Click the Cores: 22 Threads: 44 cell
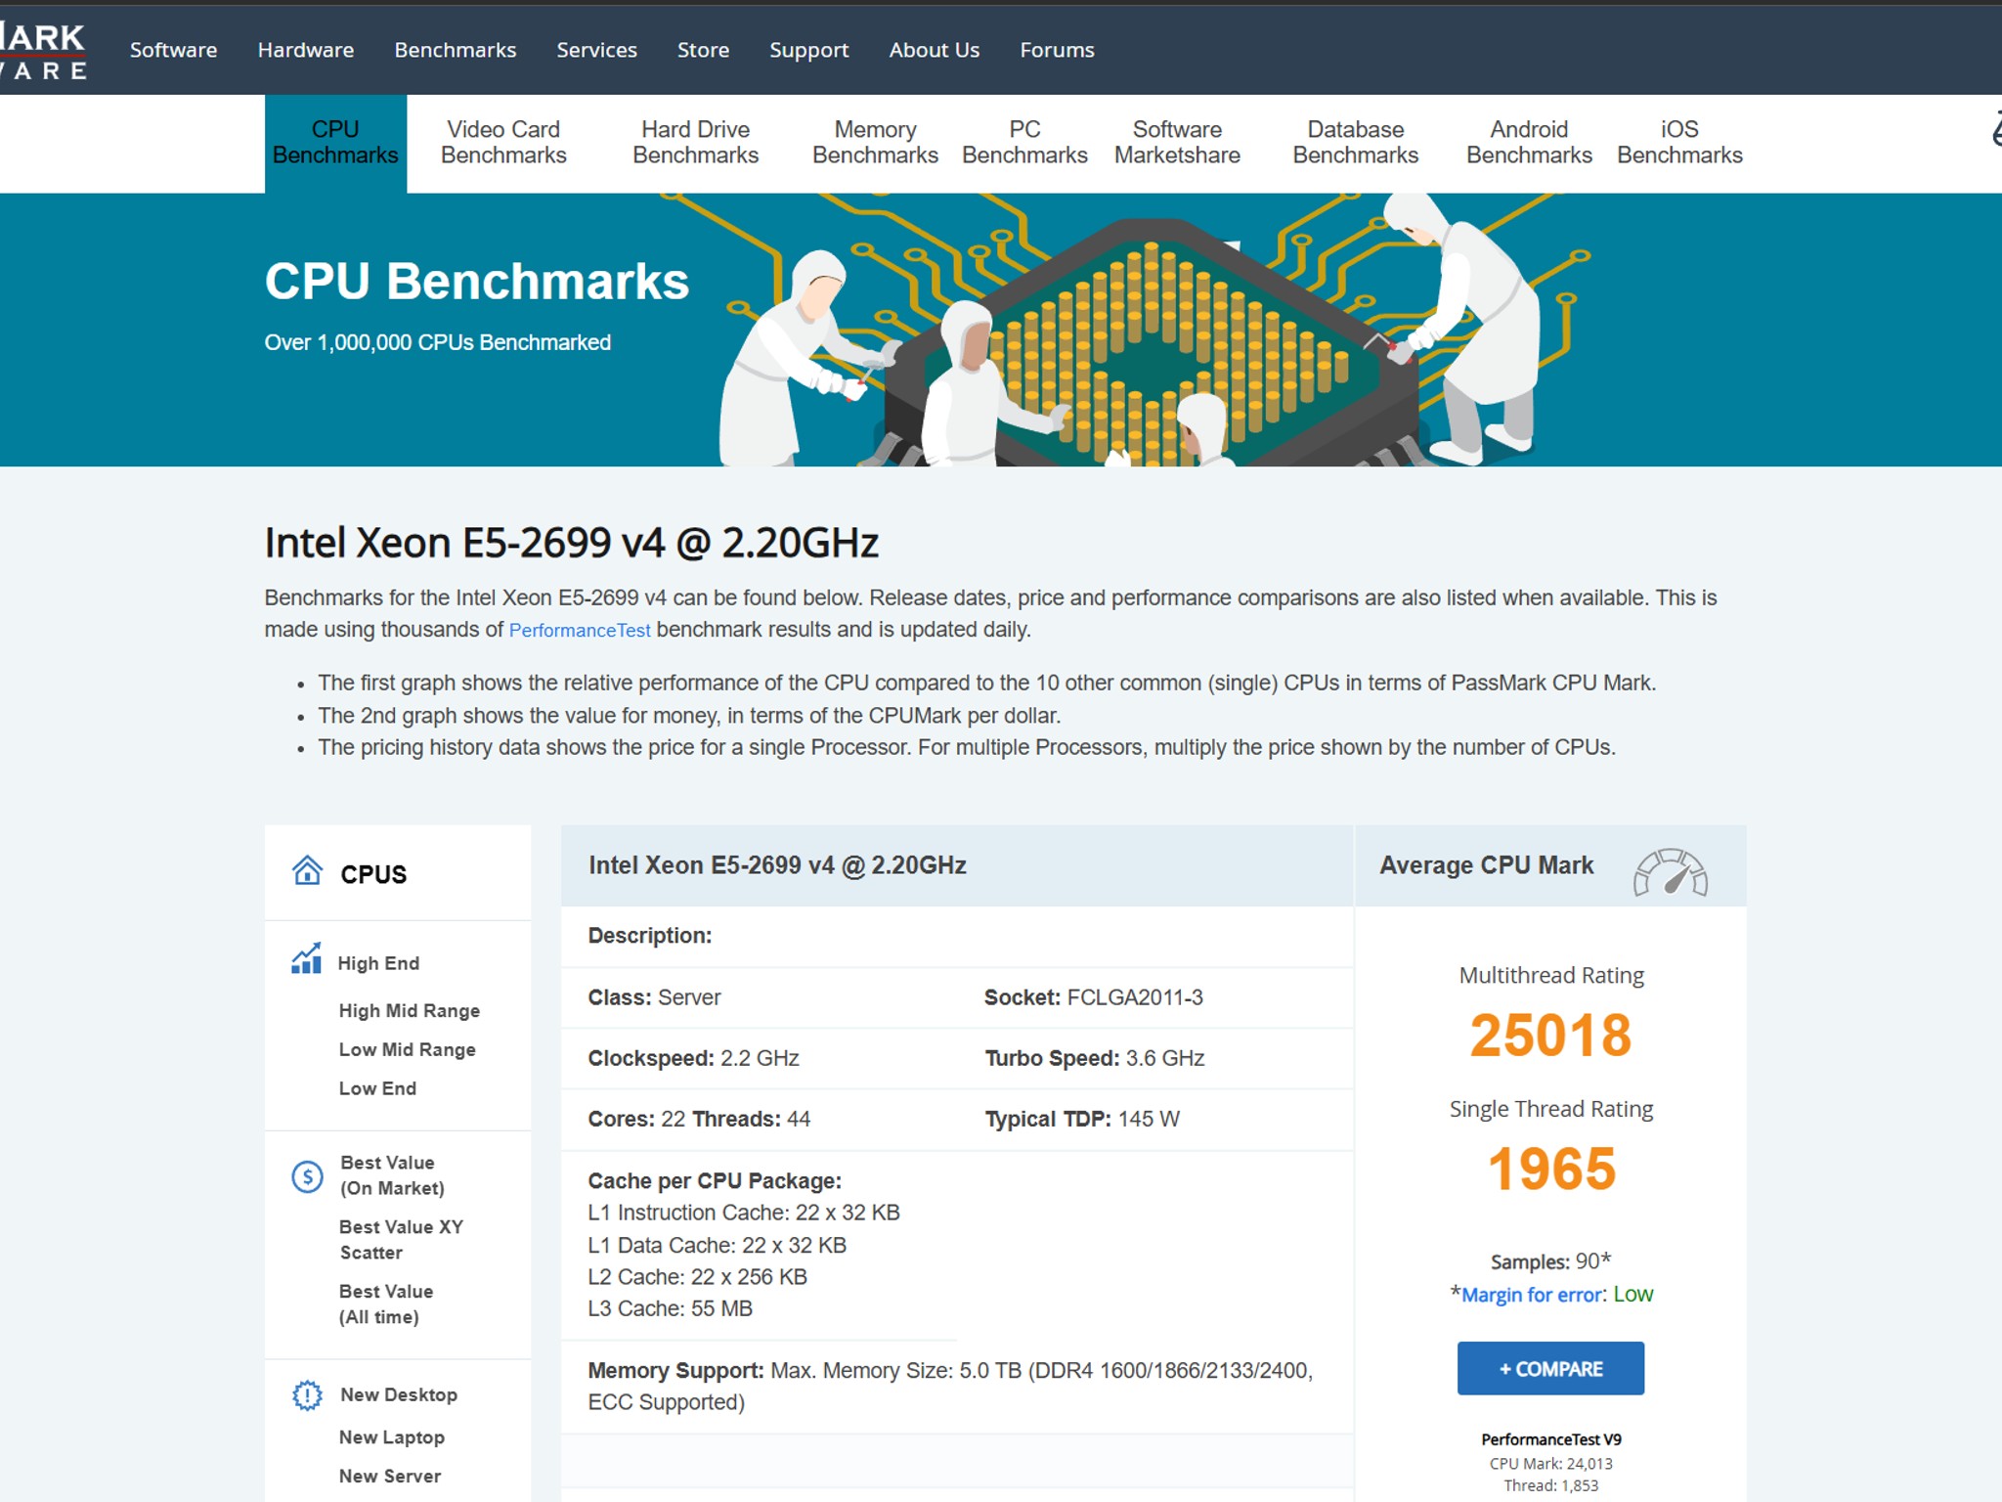2002x1502 pixels. 699,1119
